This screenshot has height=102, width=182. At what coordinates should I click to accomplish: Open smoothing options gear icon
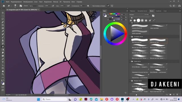coord(88,6)
